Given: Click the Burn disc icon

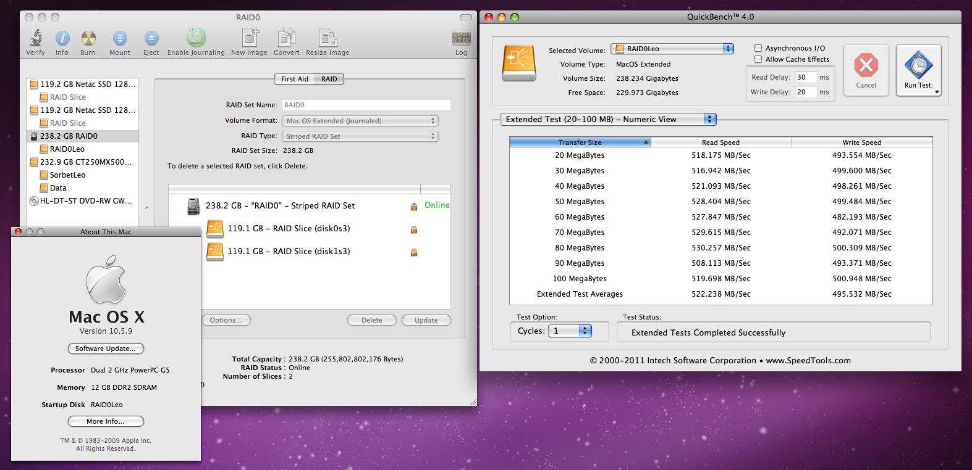Looking at the screenshot, I should pyautogui.click(x=88, y=38).
